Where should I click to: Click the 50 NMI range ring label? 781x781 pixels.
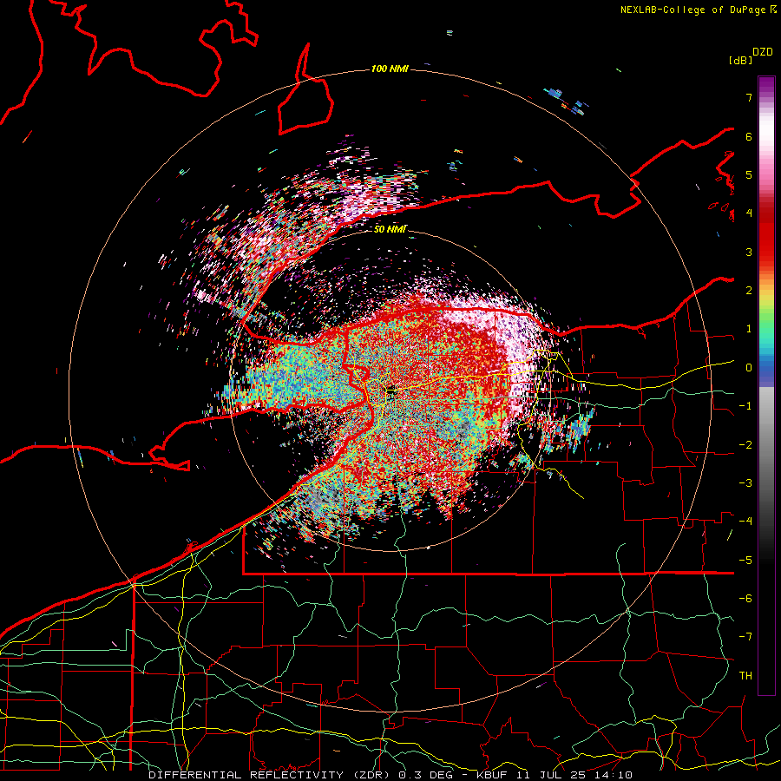coord(390,229)
